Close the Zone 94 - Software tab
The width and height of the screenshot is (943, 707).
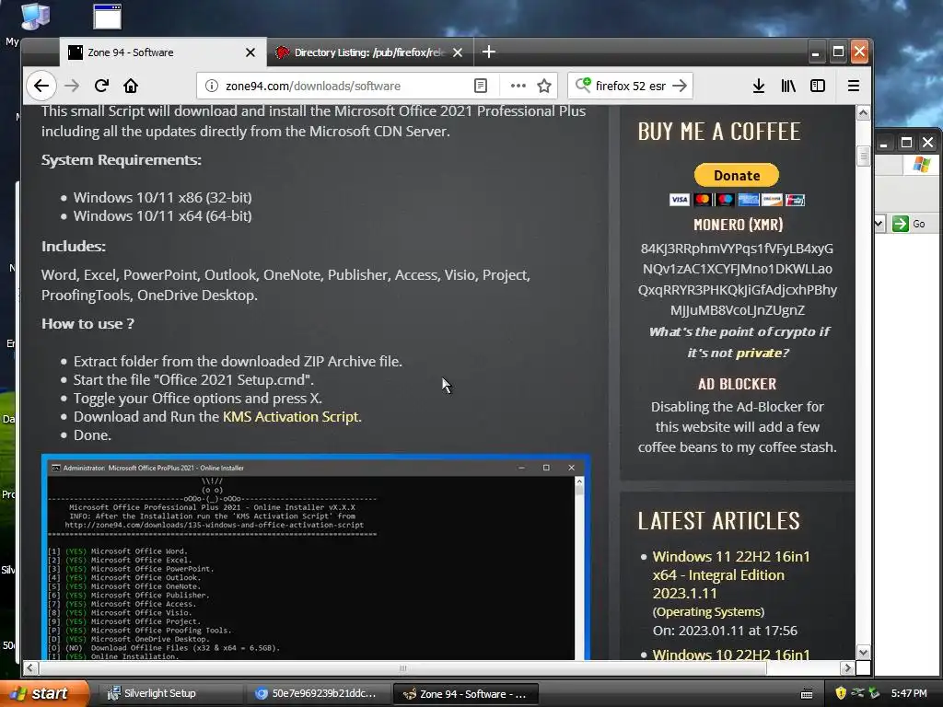[x=250, y=52]
